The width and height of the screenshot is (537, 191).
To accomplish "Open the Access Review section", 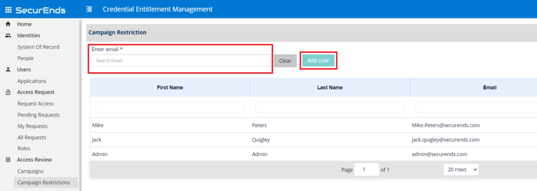I will click(x=35, y=160).
